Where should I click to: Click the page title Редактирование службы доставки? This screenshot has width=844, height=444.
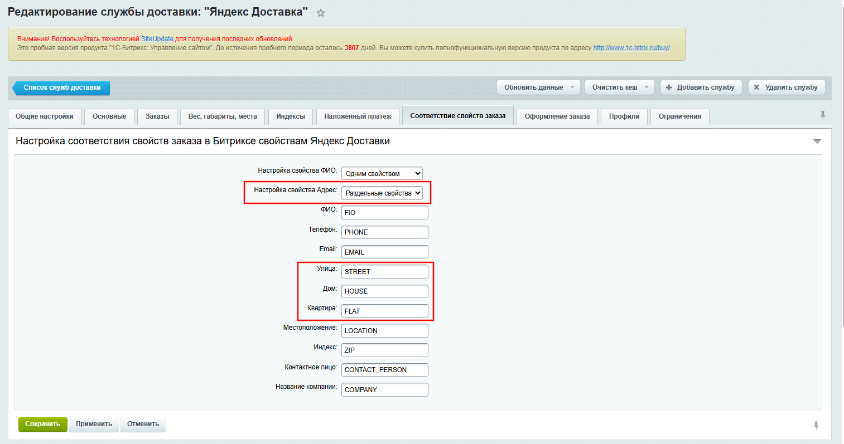pos(158,12)
